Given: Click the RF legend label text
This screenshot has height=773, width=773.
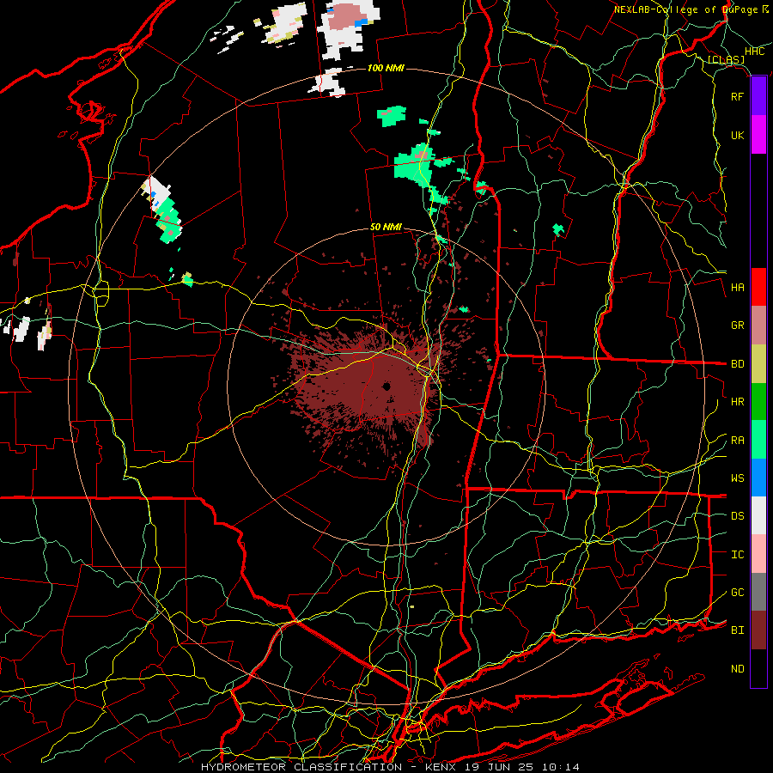Looking at the screenshot, I should 737,96.
